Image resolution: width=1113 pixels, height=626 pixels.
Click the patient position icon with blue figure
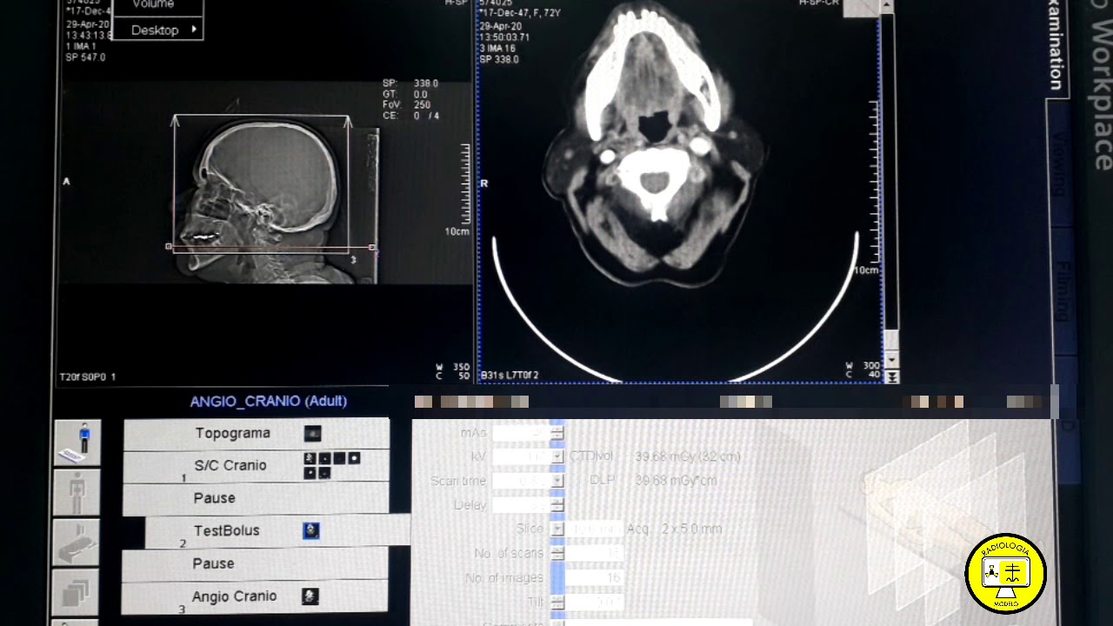(x=77, y=442)
